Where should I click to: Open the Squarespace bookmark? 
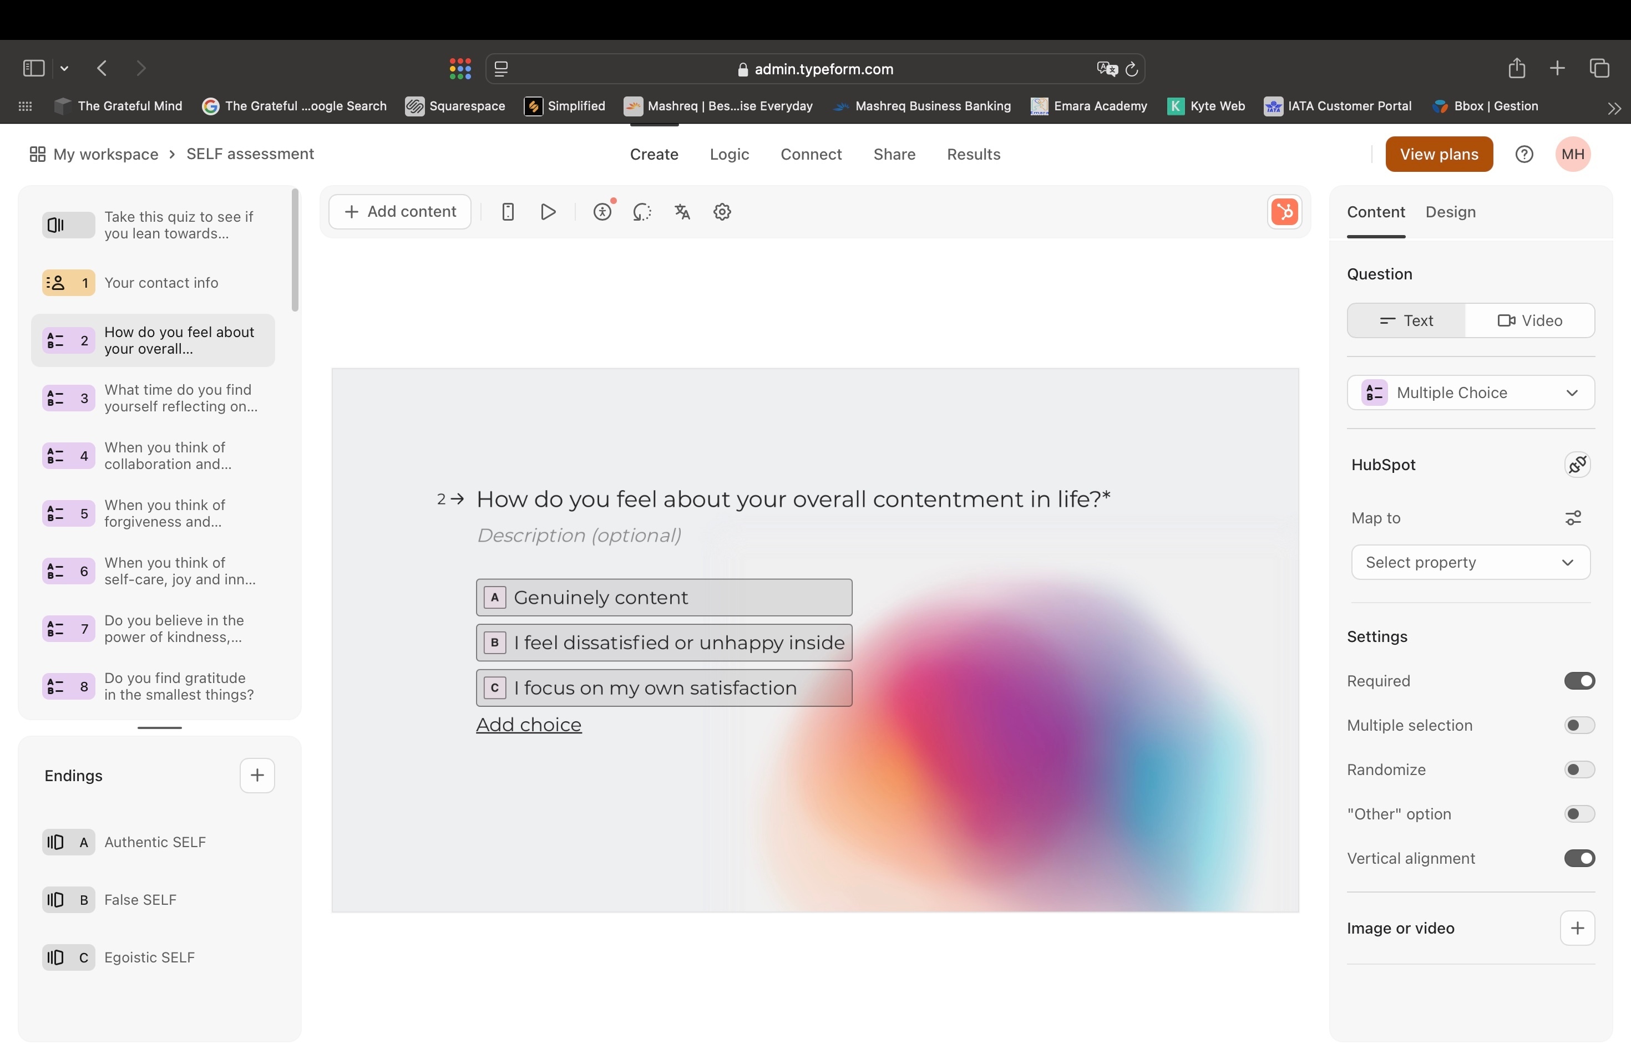(455, 106)
